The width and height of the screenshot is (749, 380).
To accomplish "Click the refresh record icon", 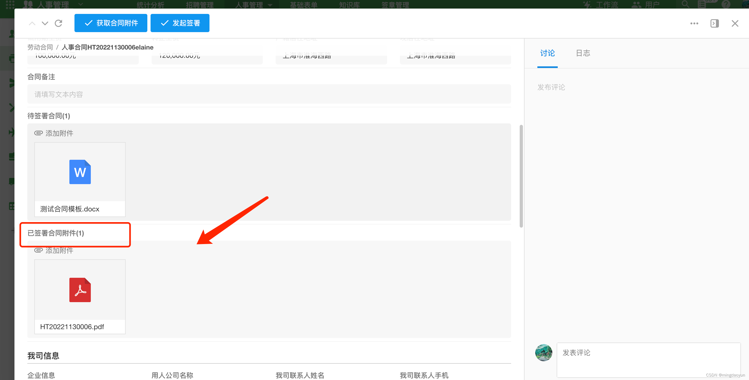I will pos(58,23).
